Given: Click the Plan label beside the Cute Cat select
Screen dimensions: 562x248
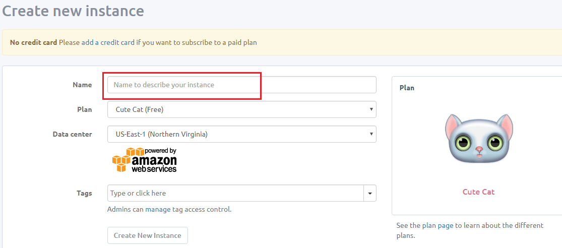Looking at the screenshot, I should pyautogui.click(x=84, y=110).
